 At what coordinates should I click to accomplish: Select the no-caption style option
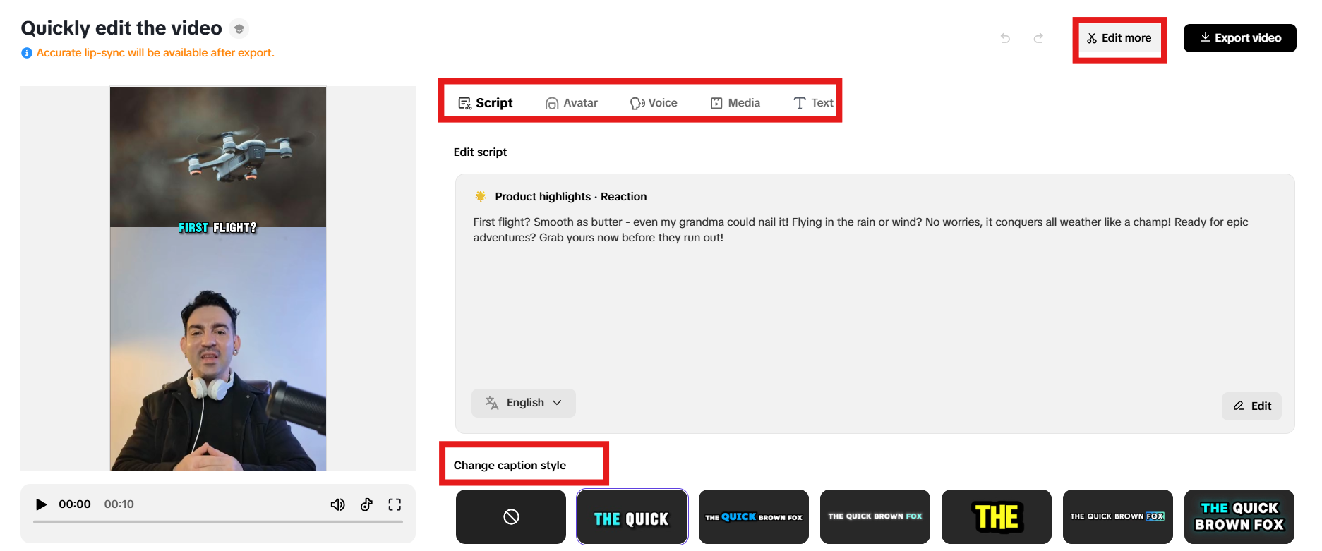coord(511,517)
